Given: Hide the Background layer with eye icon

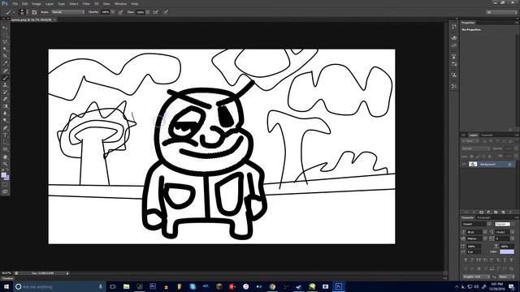Looking at the screenshot, I should [464, 164].
